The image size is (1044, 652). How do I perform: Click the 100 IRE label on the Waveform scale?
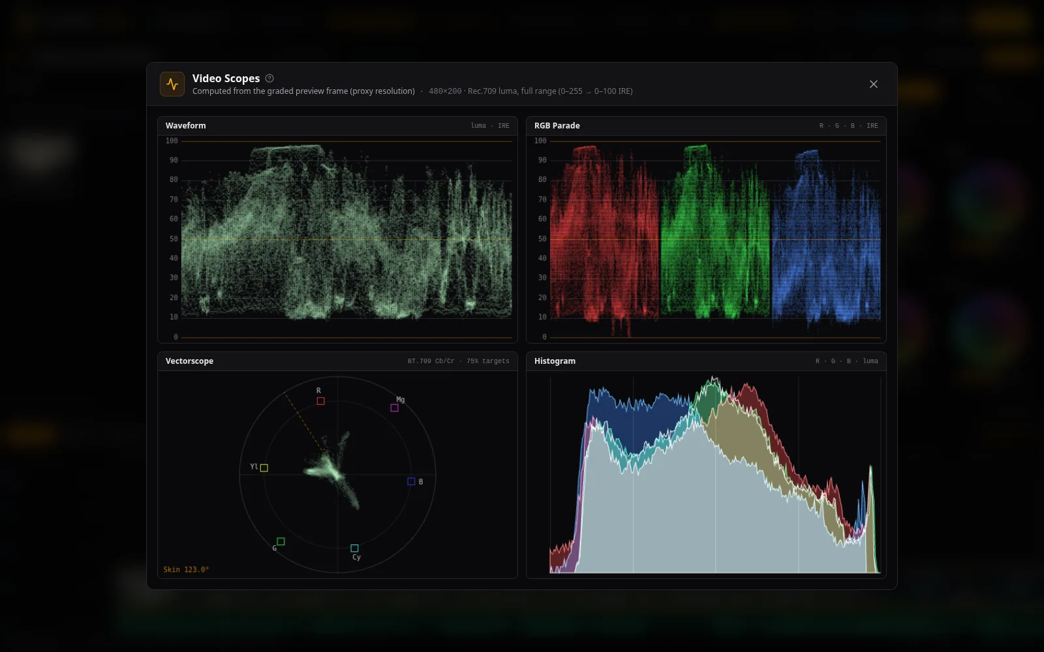[x=172, y=141]
